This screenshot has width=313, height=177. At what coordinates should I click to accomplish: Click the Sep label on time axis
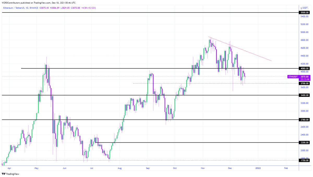click(147, 168)
